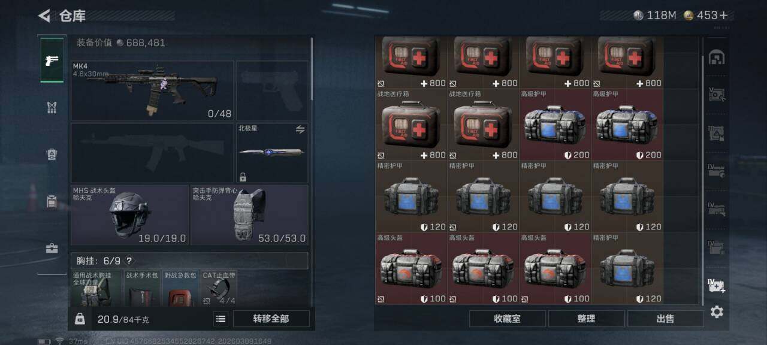Select the pistol weapons tab in left sidebar
The width and height of the screenshot is (767, 345).
pyautogui.click(x=52, y=60)
